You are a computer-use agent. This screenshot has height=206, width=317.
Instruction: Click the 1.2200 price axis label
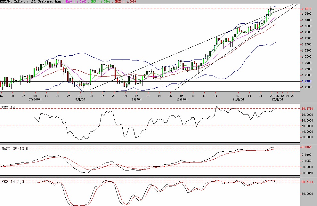click(x=306, y=75)
